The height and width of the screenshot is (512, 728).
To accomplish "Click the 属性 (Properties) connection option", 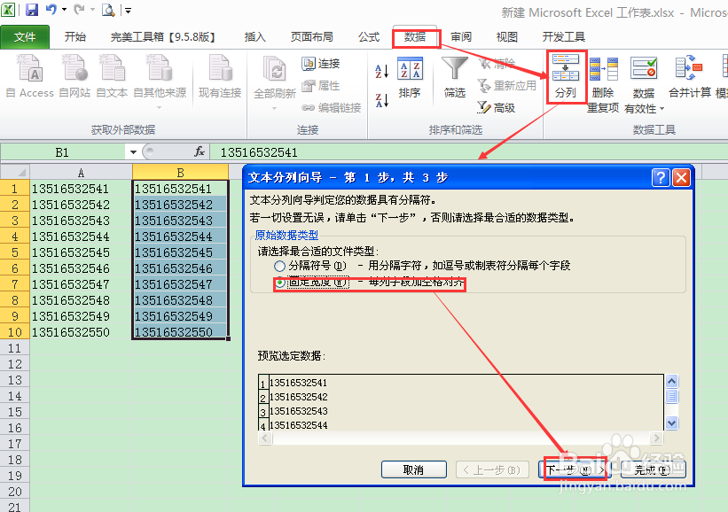I will point(330,85).
